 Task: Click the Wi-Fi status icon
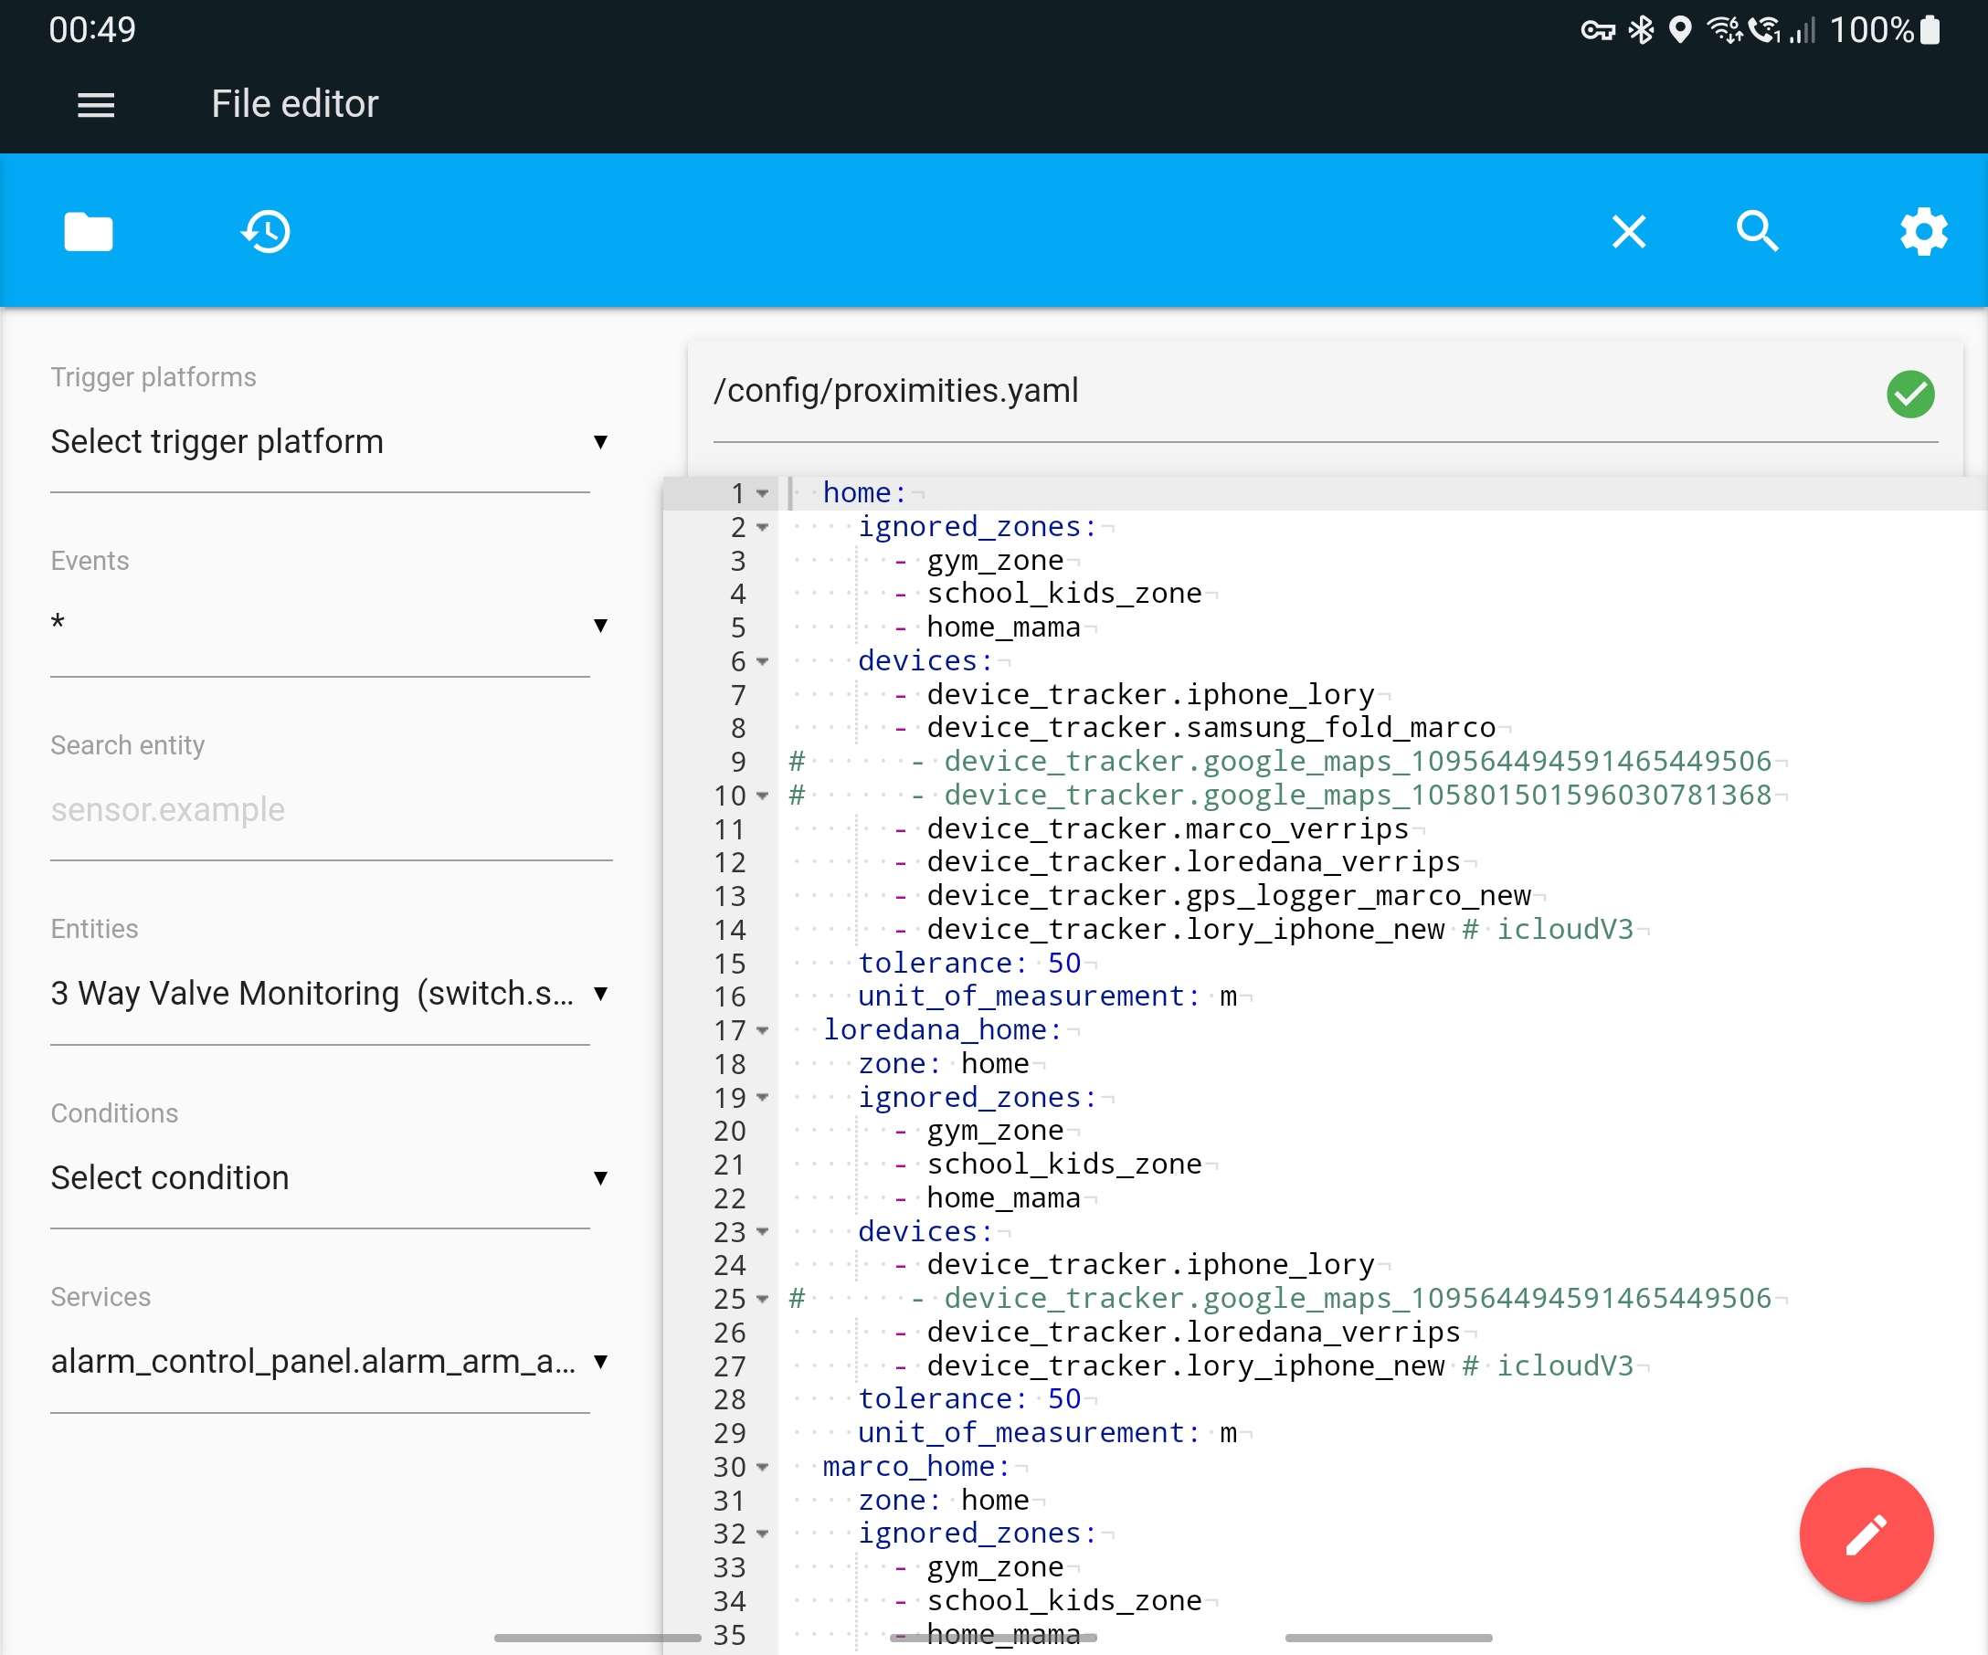1724,30
